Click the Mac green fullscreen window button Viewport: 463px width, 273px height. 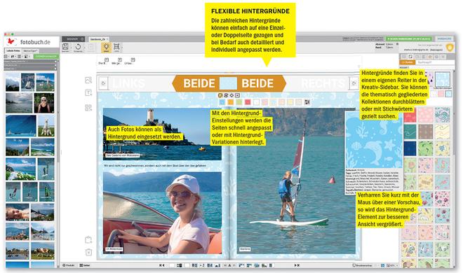(x=13, y=34)
